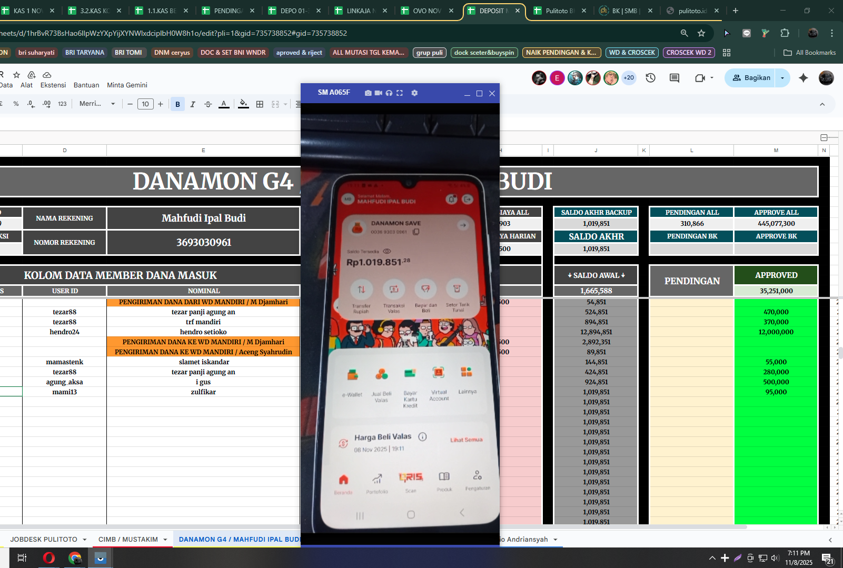Open CIMB / MUSTAKIM sheet tab dropdown
The width and height of the screenshot is (843, 568).
tap(165, 540)
